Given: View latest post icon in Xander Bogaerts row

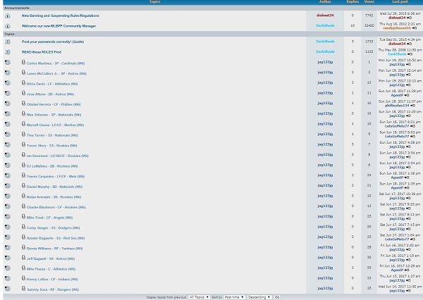Looking at the screenshot, I should coord(412,239).
